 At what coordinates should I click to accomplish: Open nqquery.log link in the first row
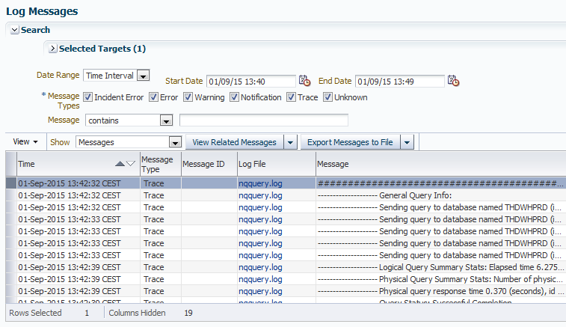point(260,183)
